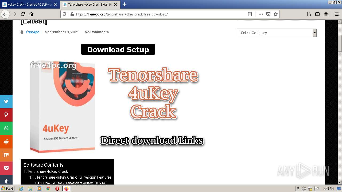Click the forward navigation arrow
The image size is (342, 192).
(x=14, y=14)
